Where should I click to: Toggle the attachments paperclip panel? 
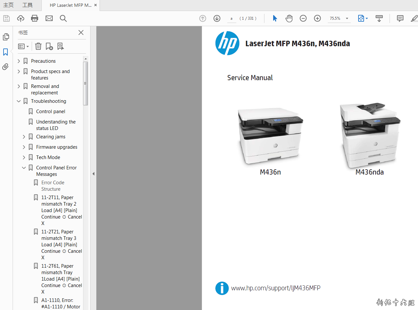pos(5,67)
